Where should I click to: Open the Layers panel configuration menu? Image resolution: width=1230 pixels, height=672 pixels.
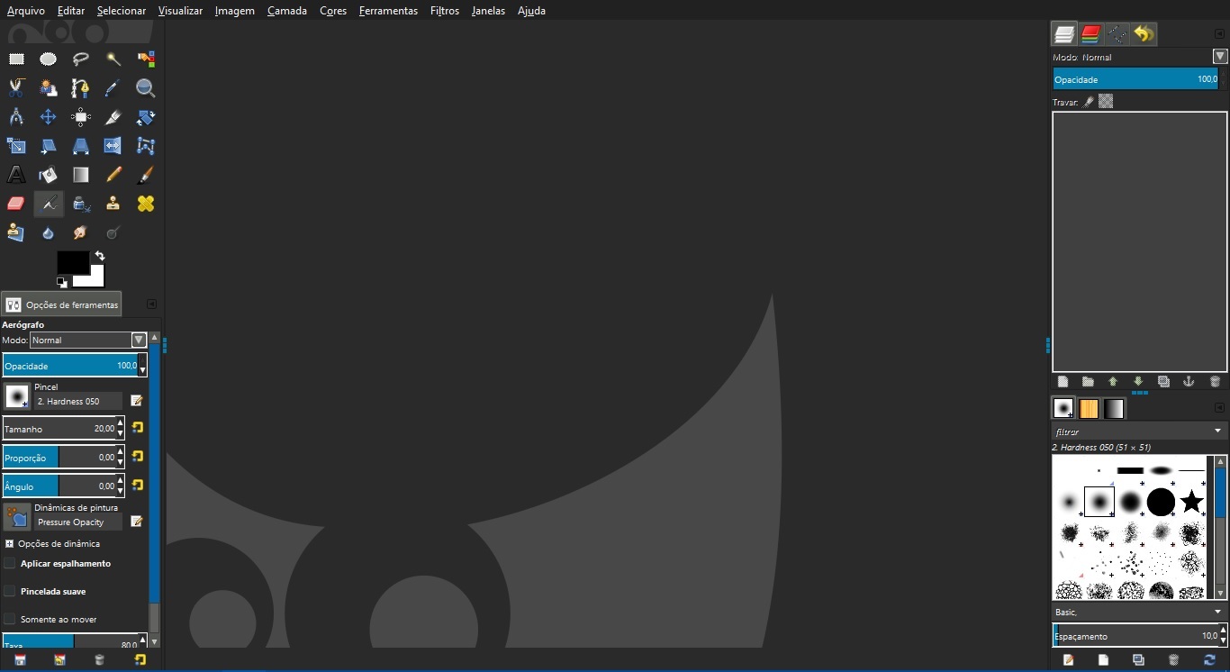pos(1220,34)
